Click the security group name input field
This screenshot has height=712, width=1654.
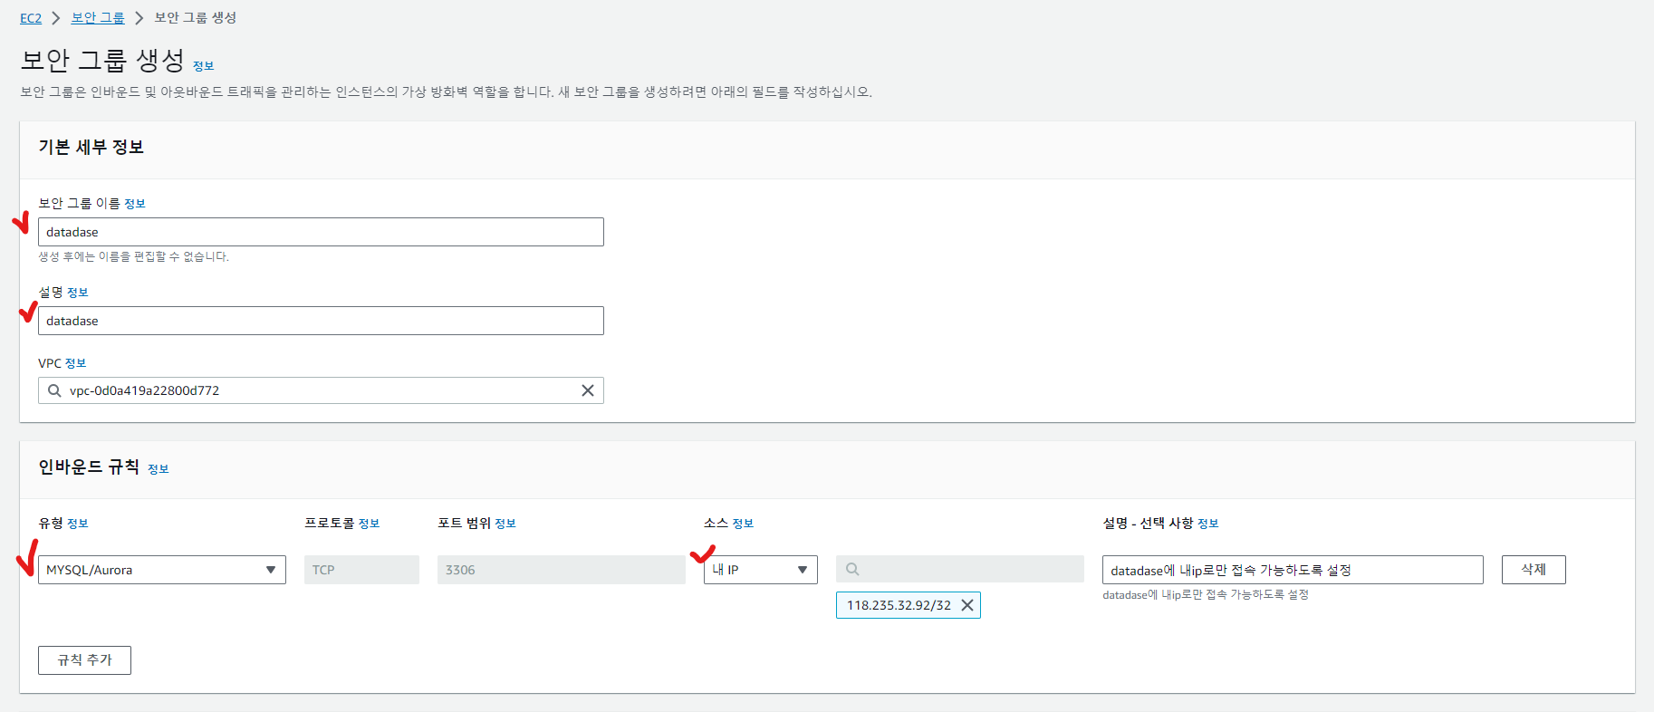click(321, 232)
